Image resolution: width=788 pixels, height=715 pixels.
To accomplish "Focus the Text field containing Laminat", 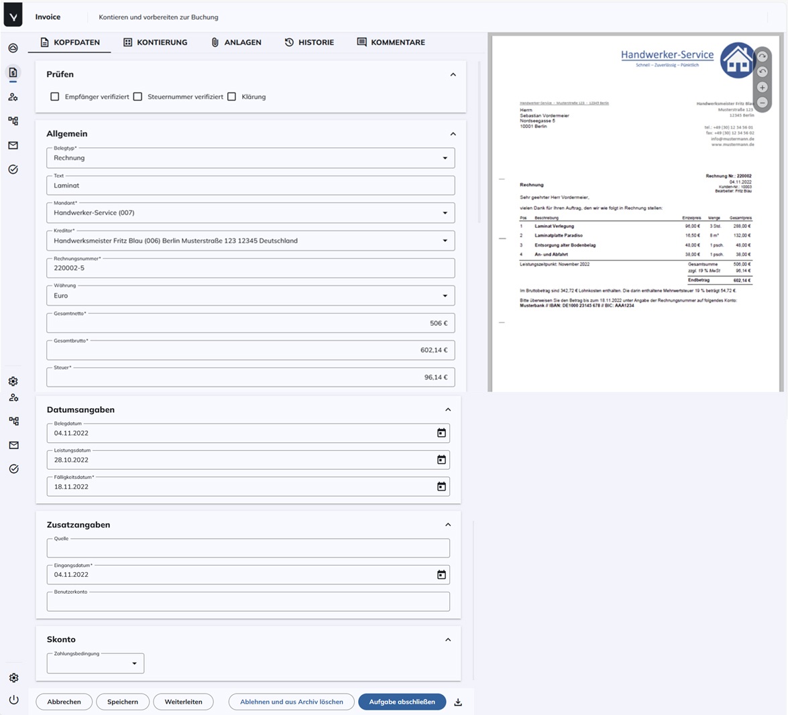I will pyautogui.click(x=251, y=185).
